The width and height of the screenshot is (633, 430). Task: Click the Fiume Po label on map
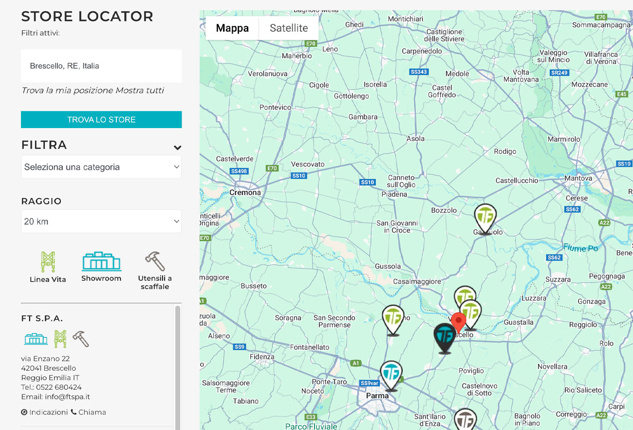pyautogui.click(x=580, y=248)
